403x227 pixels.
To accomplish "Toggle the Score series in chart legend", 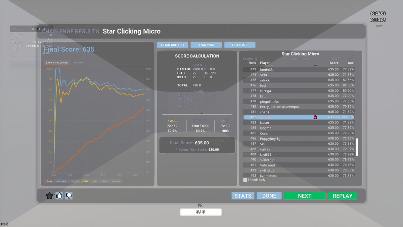I will pos(48,181).
